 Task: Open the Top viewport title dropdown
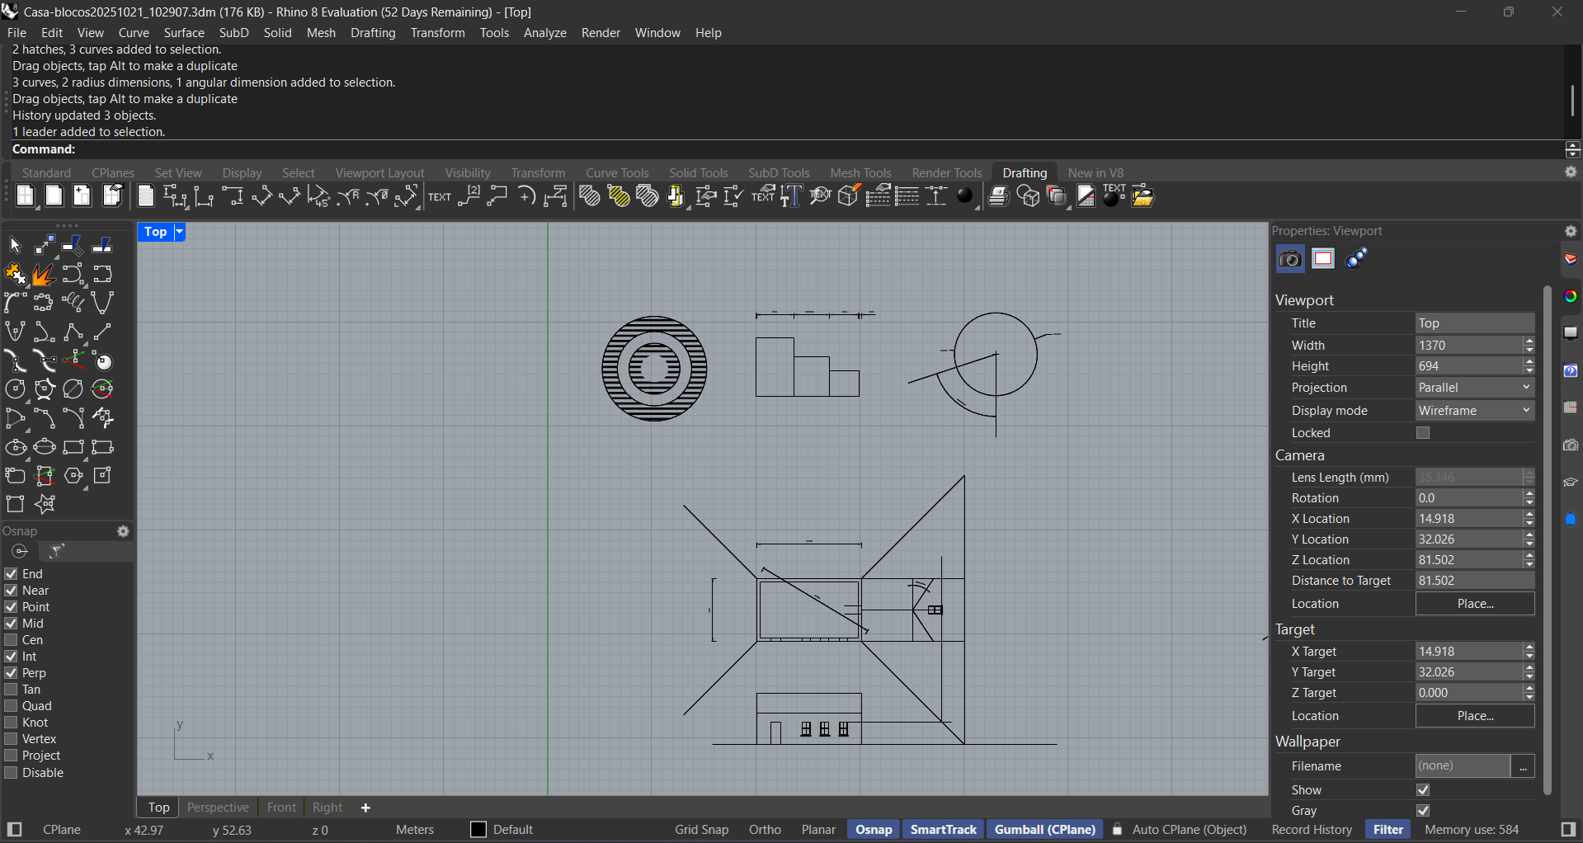(179, 232)
